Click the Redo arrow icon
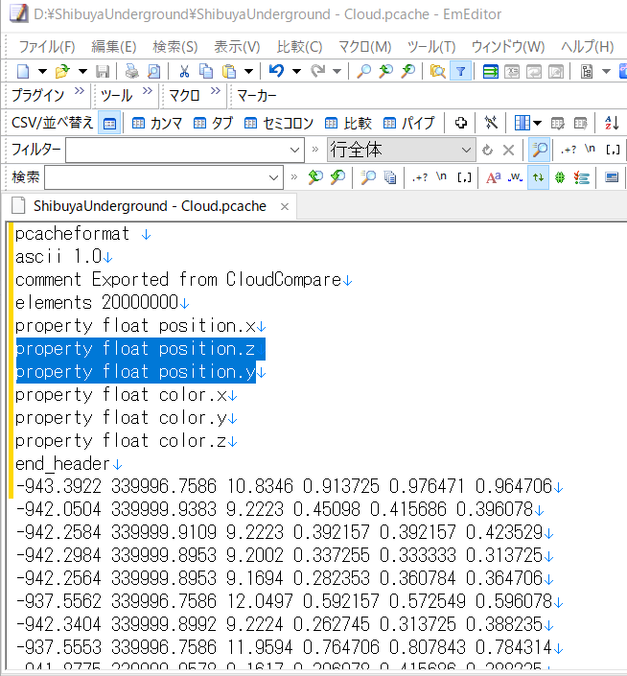 tap(317, 71)
